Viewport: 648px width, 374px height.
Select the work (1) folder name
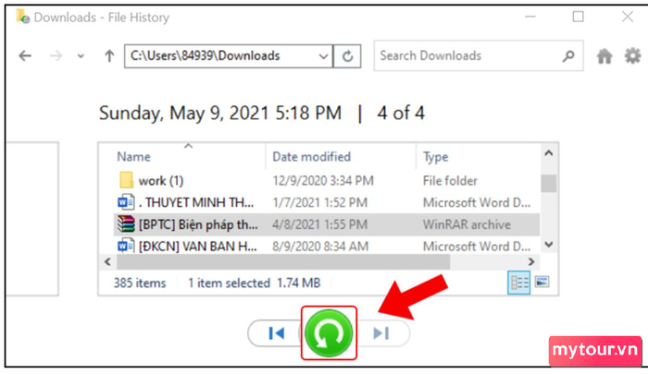click(161, 181)
